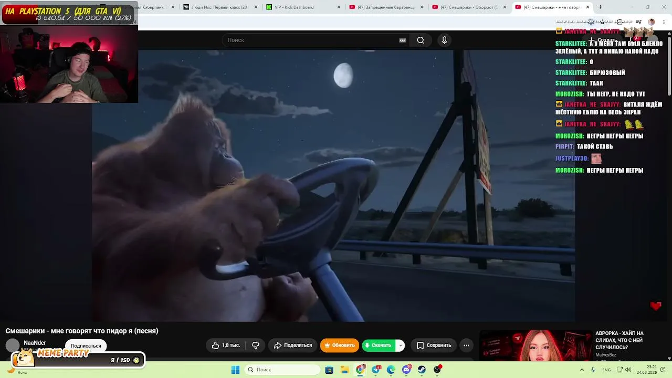Image resolution: width=672 pixels, height=378 pixels.
Task: Dislike the video with thumbs-down icon
Action: coord(256,345)
